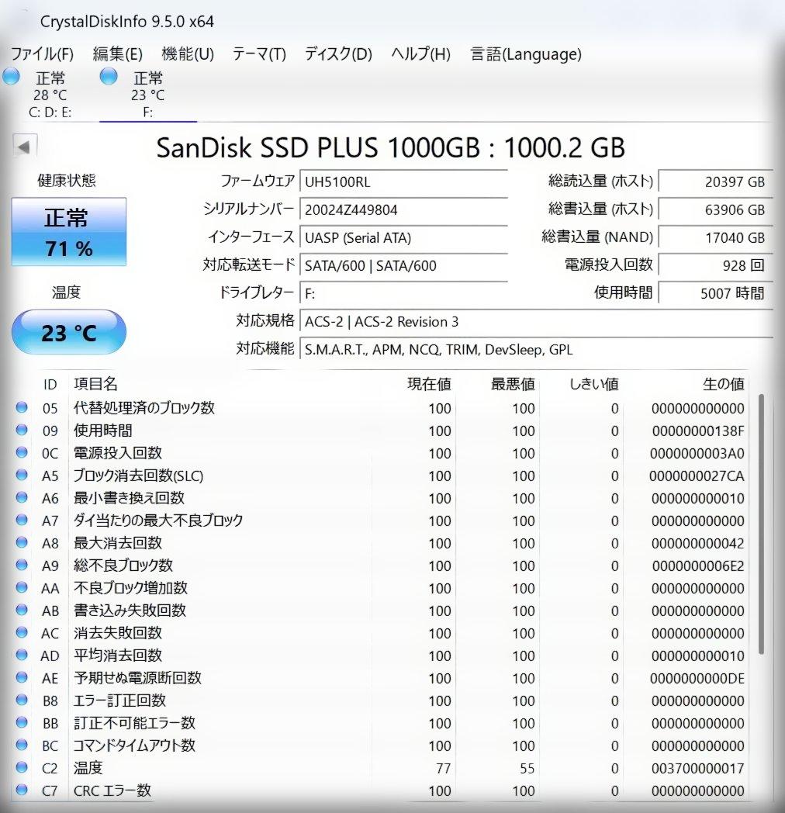This screenshot has height=813, width=785.
Task: Click the 正常 71 % health status button
Action: [x=69, y=232]
